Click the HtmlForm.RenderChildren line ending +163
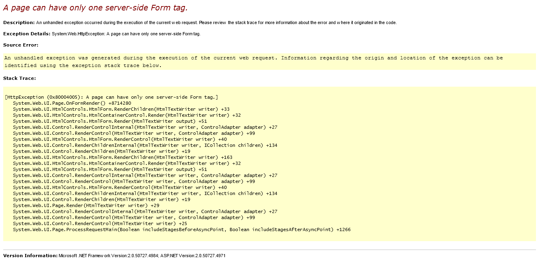This screenshot has height=264, width=538. 122,157
